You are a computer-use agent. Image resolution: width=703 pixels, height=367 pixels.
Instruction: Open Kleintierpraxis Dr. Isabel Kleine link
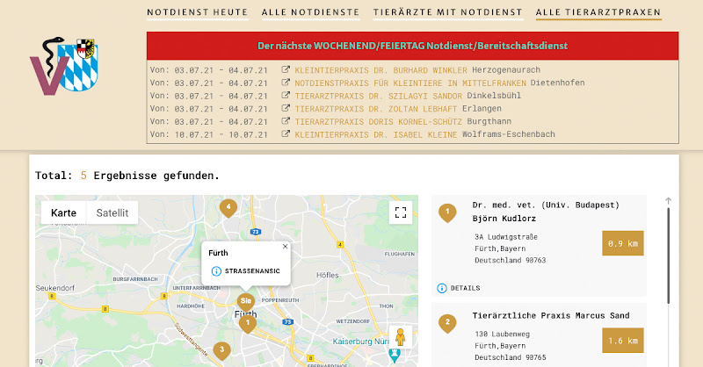click(x=376, y=134)
